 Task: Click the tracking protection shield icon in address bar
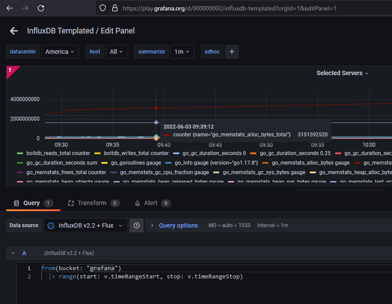tap(102, 8)
